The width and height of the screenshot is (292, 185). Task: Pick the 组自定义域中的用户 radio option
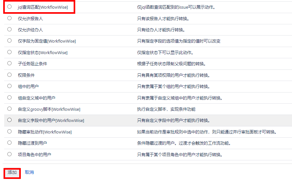[x=9, y=97]
